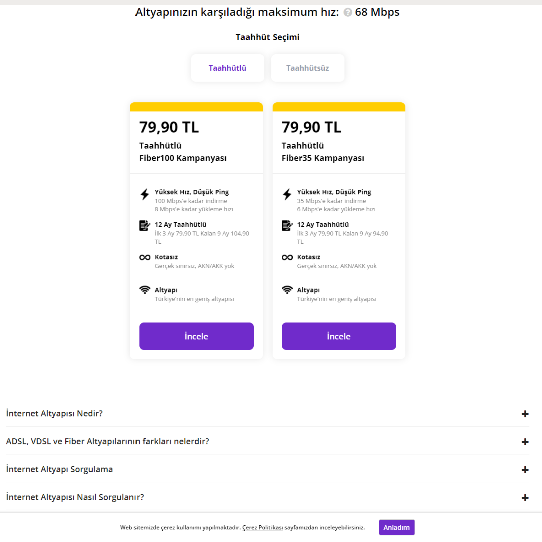This screenshot has height=542, width=542.
Task: Click the infinity Kotasız icon in Fiber100 card
Action: click(145, 257)
